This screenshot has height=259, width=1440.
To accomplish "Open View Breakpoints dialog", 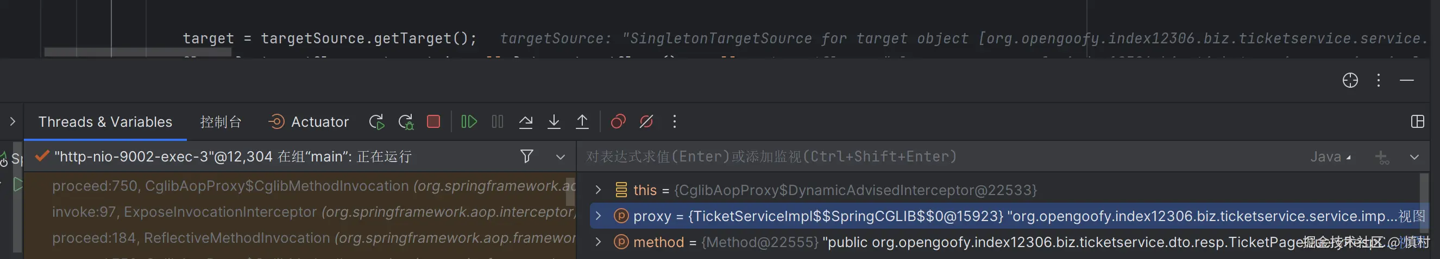I will pos(618,122).
